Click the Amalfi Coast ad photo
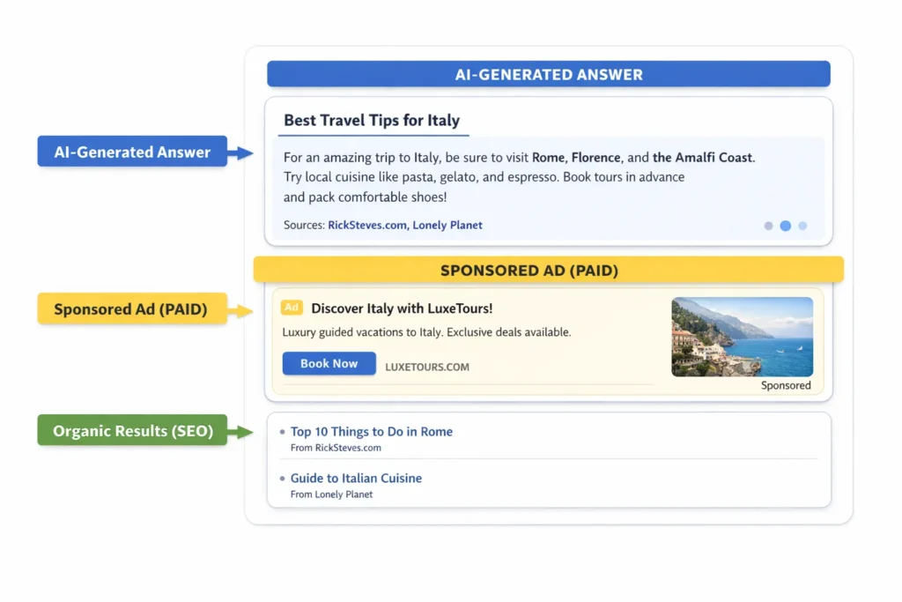 tap(742, 337)
